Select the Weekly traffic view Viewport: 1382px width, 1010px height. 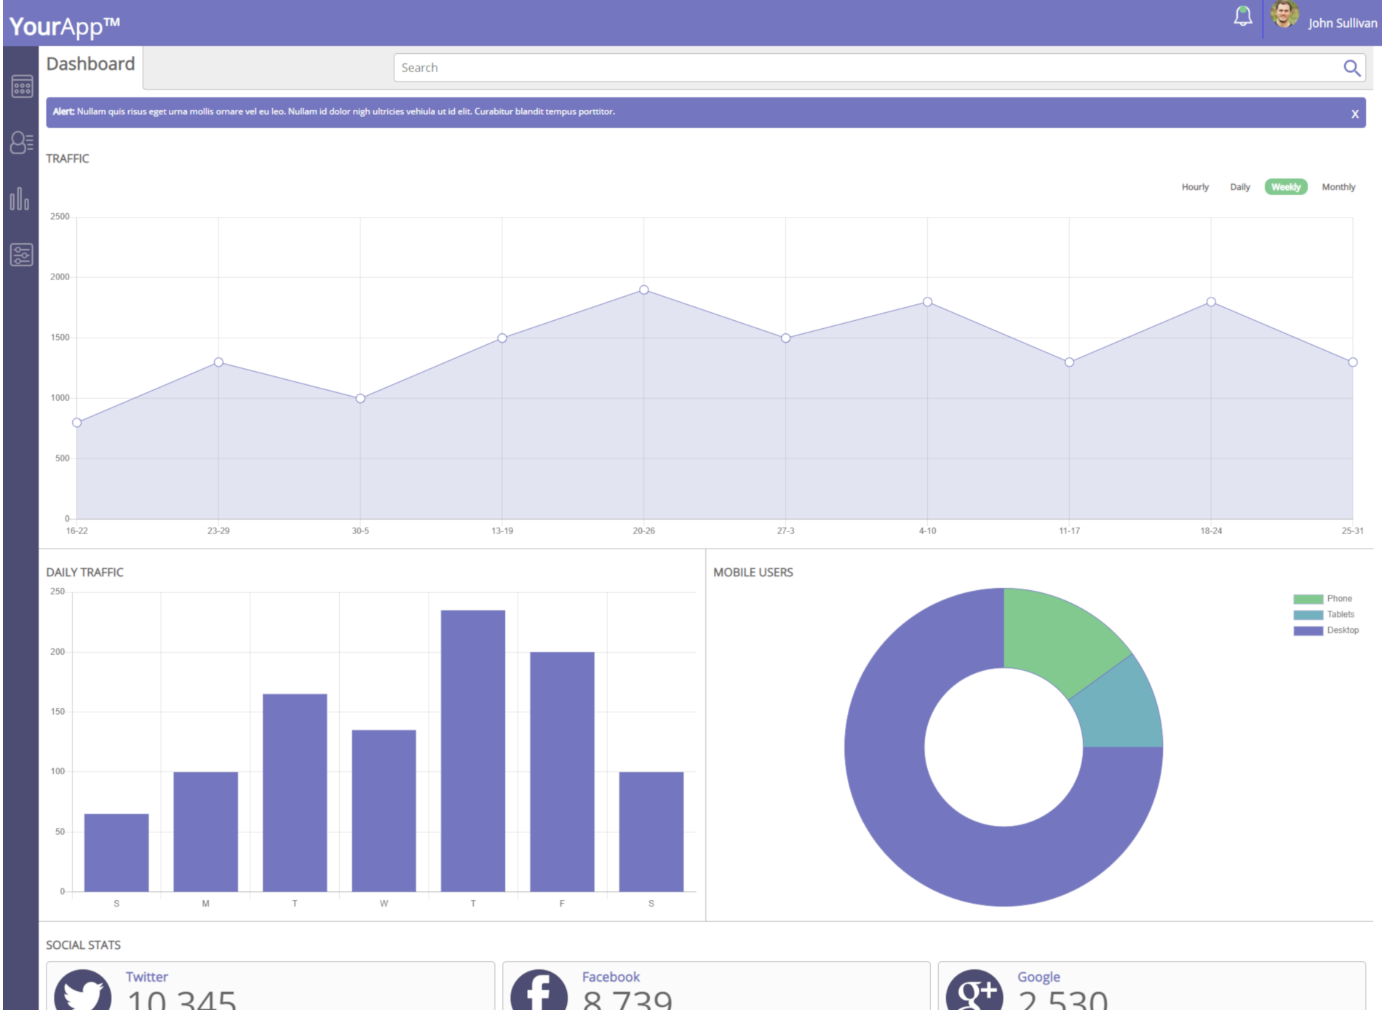(1286, 187)
